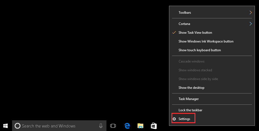Screen dimensions: 259x131
Task: Choose Settings in the context menu
Action: [x=184, y=119]
